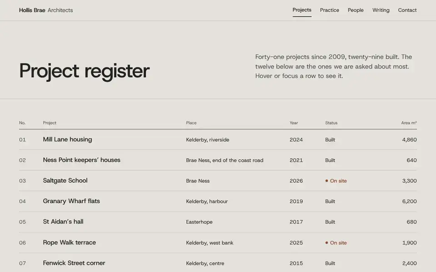Select St Aidan's hall project
This screenshot has height=272, width=436.
coord(218,222)
